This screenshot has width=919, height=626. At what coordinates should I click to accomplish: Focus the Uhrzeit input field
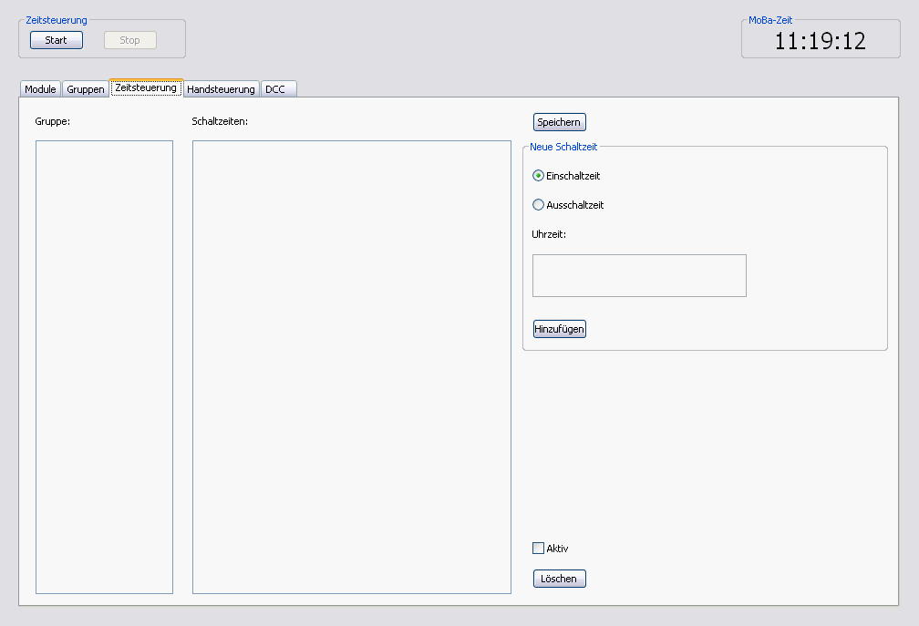[x=639, y=276]
